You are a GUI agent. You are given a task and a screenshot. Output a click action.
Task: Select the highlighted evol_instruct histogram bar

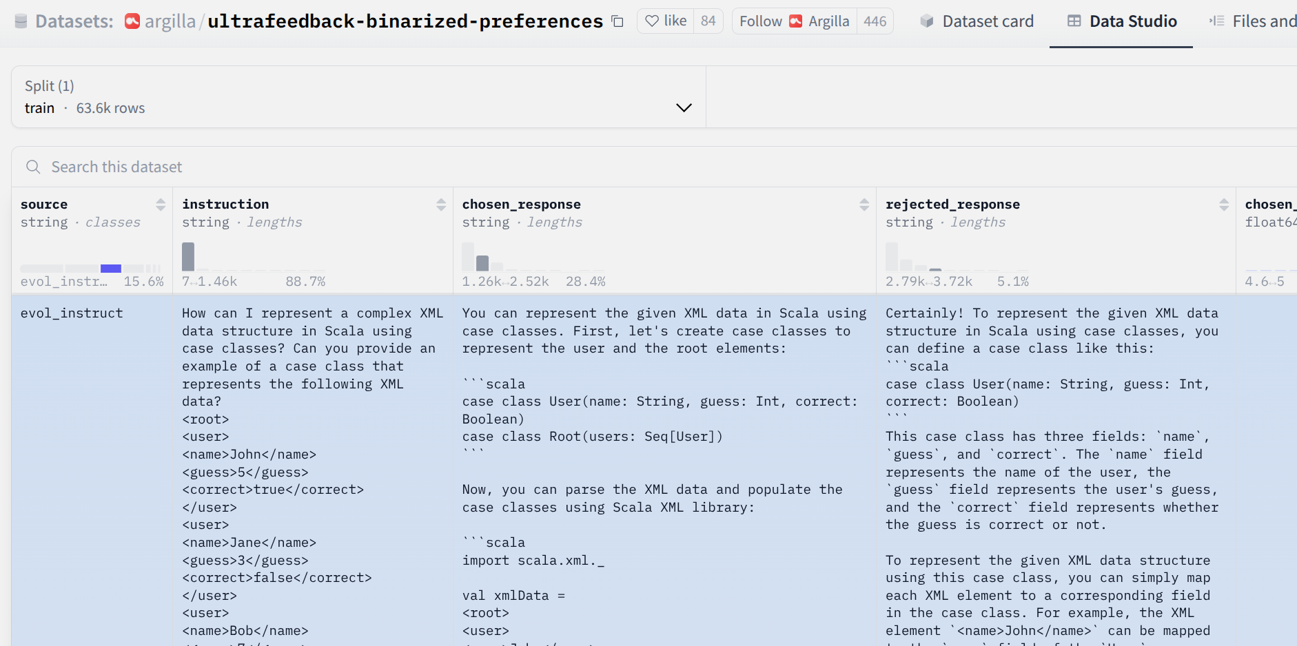pos(110,268)
